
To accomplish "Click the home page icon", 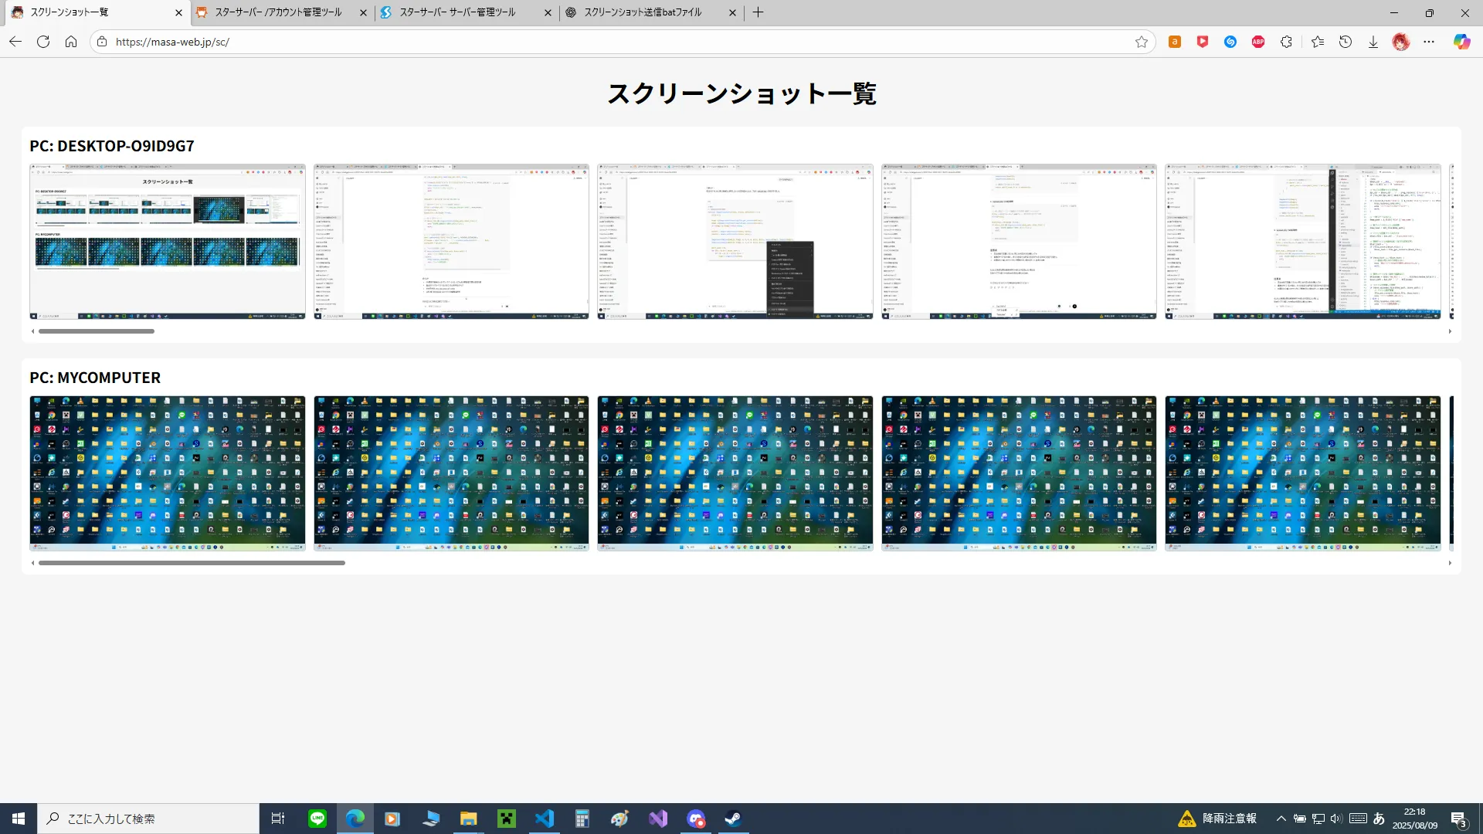I will click(x=71, y=42).
